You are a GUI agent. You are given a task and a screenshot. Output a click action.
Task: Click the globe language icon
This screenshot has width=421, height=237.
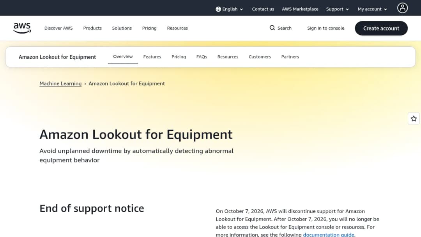tap(218, 9)
